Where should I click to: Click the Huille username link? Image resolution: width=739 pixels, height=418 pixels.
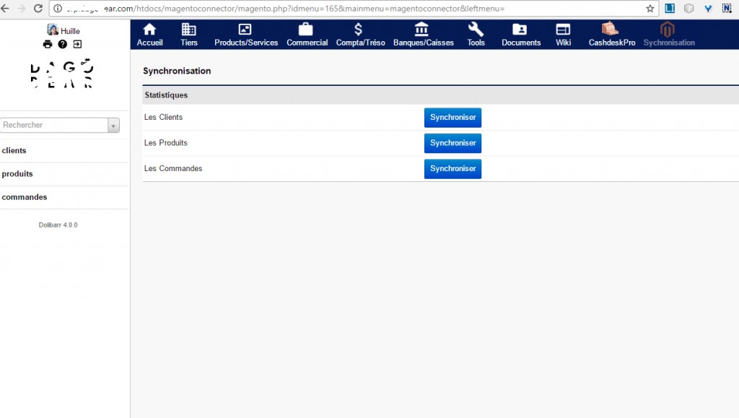click(x=70, y=31)
